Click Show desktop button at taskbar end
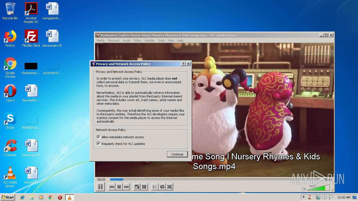 click(355, 197)
